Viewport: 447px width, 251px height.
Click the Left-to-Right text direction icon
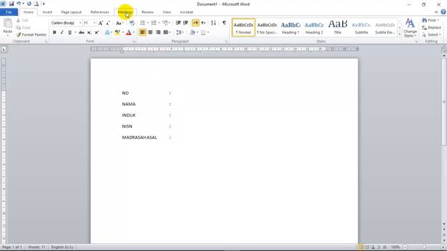[196, 23]
